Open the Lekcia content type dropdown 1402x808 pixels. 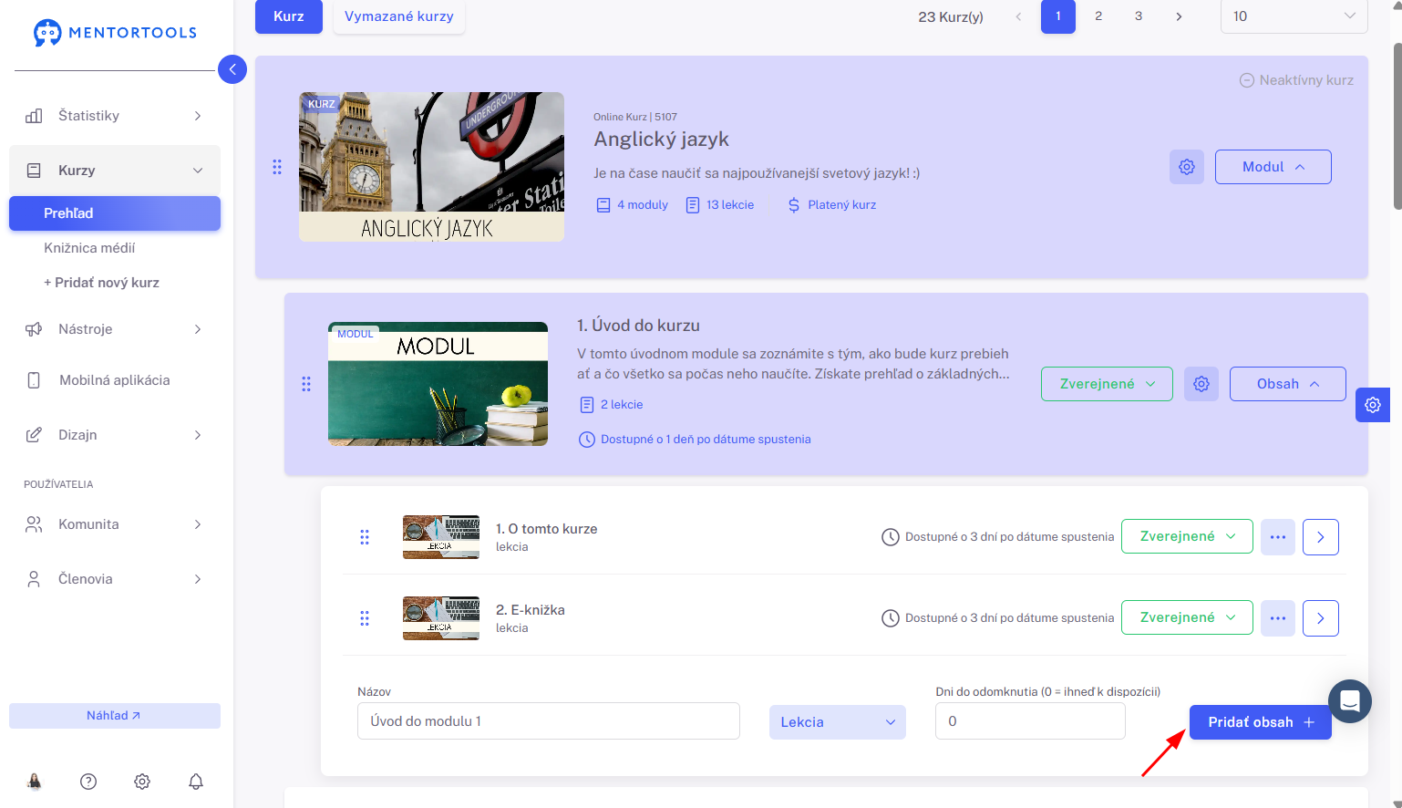point(838,722)
